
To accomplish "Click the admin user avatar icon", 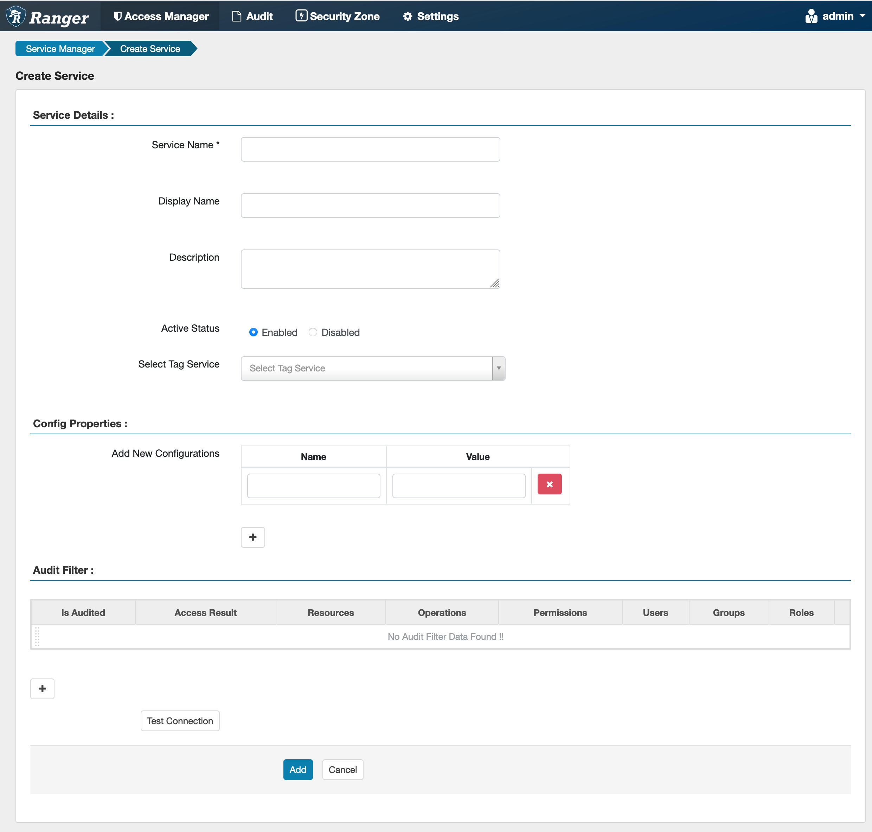I will 811,17.
